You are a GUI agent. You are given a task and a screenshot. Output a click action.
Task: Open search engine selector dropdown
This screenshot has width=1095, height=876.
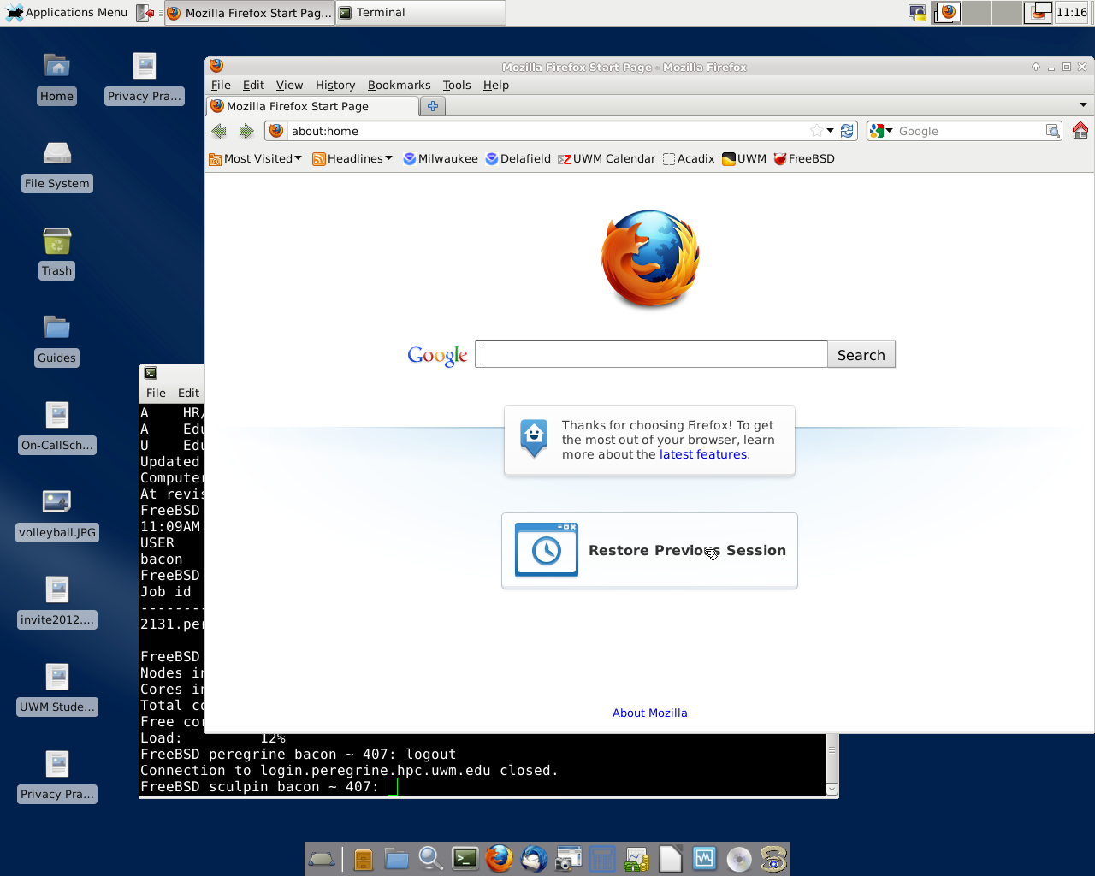pos(881,131)
